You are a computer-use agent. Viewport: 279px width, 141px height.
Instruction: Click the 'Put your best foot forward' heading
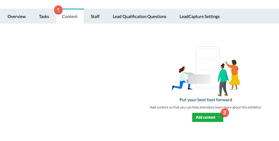coord(206,100)
